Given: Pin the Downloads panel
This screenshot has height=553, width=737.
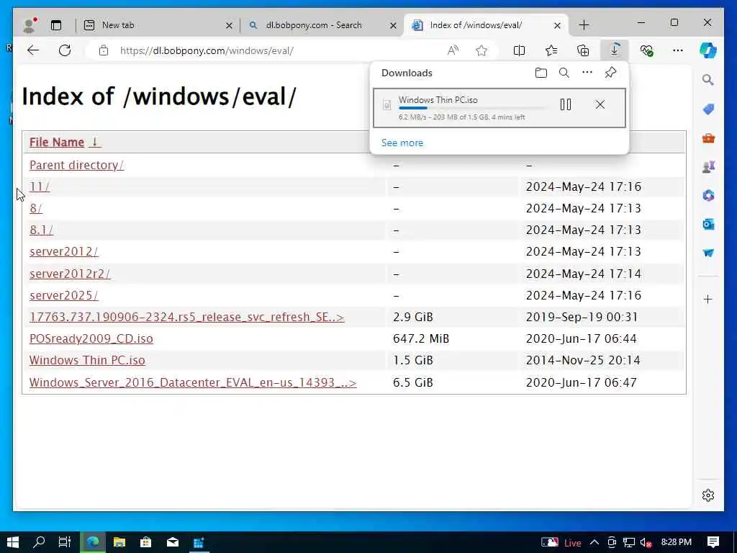Looking at the screenshot, I should [x=610, y=73].
